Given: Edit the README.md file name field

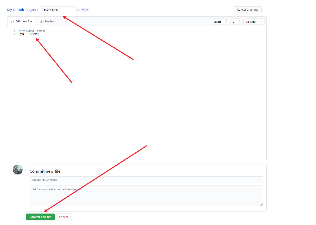Looking at the screenshot, I should [x=58, y=10].
